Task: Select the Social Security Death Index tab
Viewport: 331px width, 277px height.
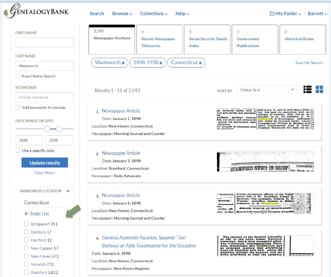Action: tap(207, 39)
